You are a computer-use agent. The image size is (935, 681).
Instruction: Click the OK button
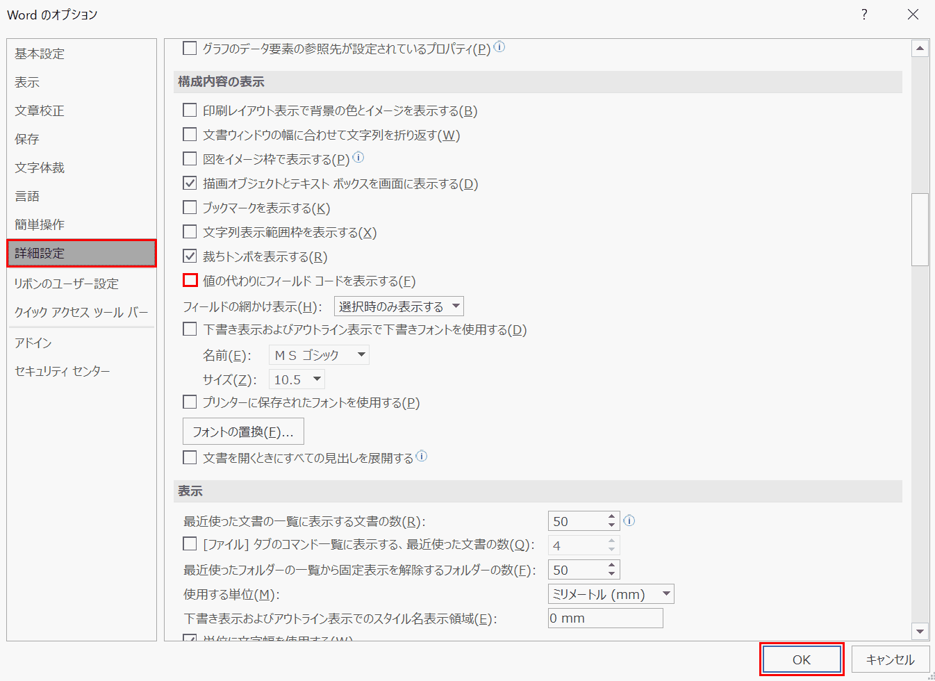tap(802, 659)
